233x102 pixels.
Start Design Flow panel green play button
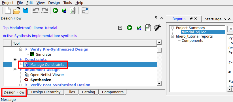tap(130, 28)
